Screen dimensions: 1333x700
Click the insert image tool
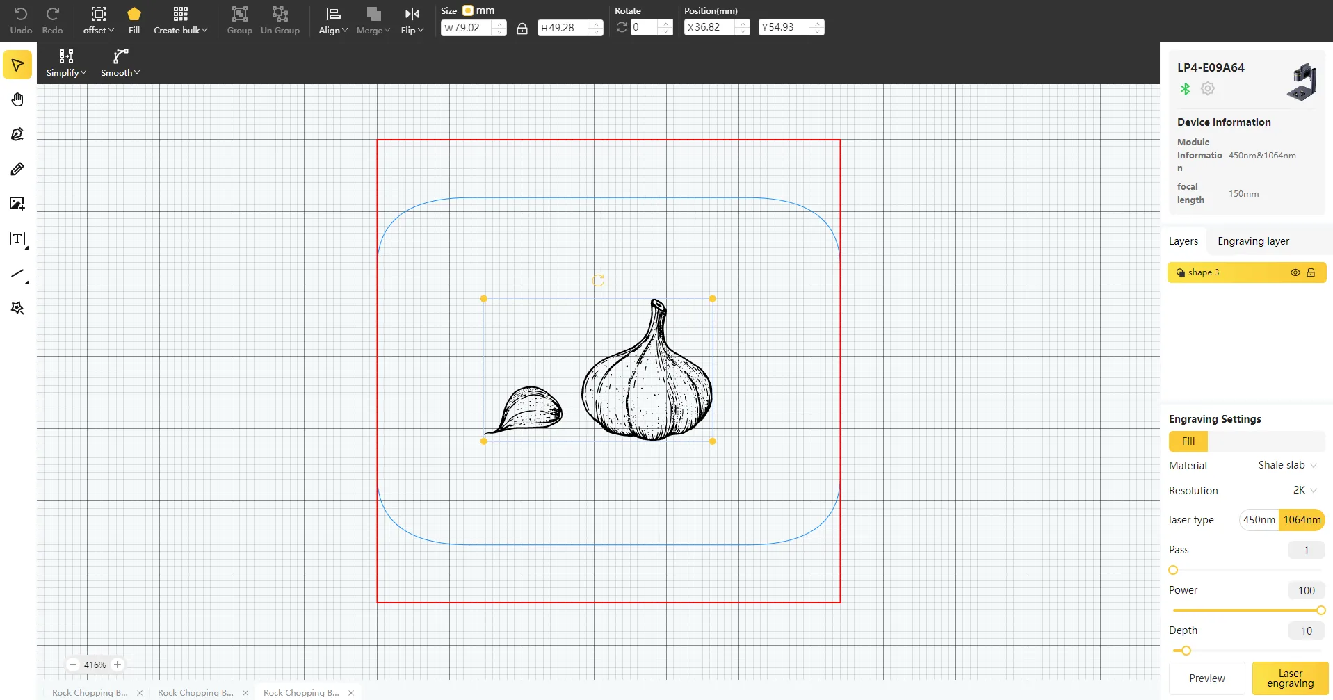click(x=17, y=204)
